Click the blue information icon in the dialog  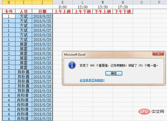72,65
